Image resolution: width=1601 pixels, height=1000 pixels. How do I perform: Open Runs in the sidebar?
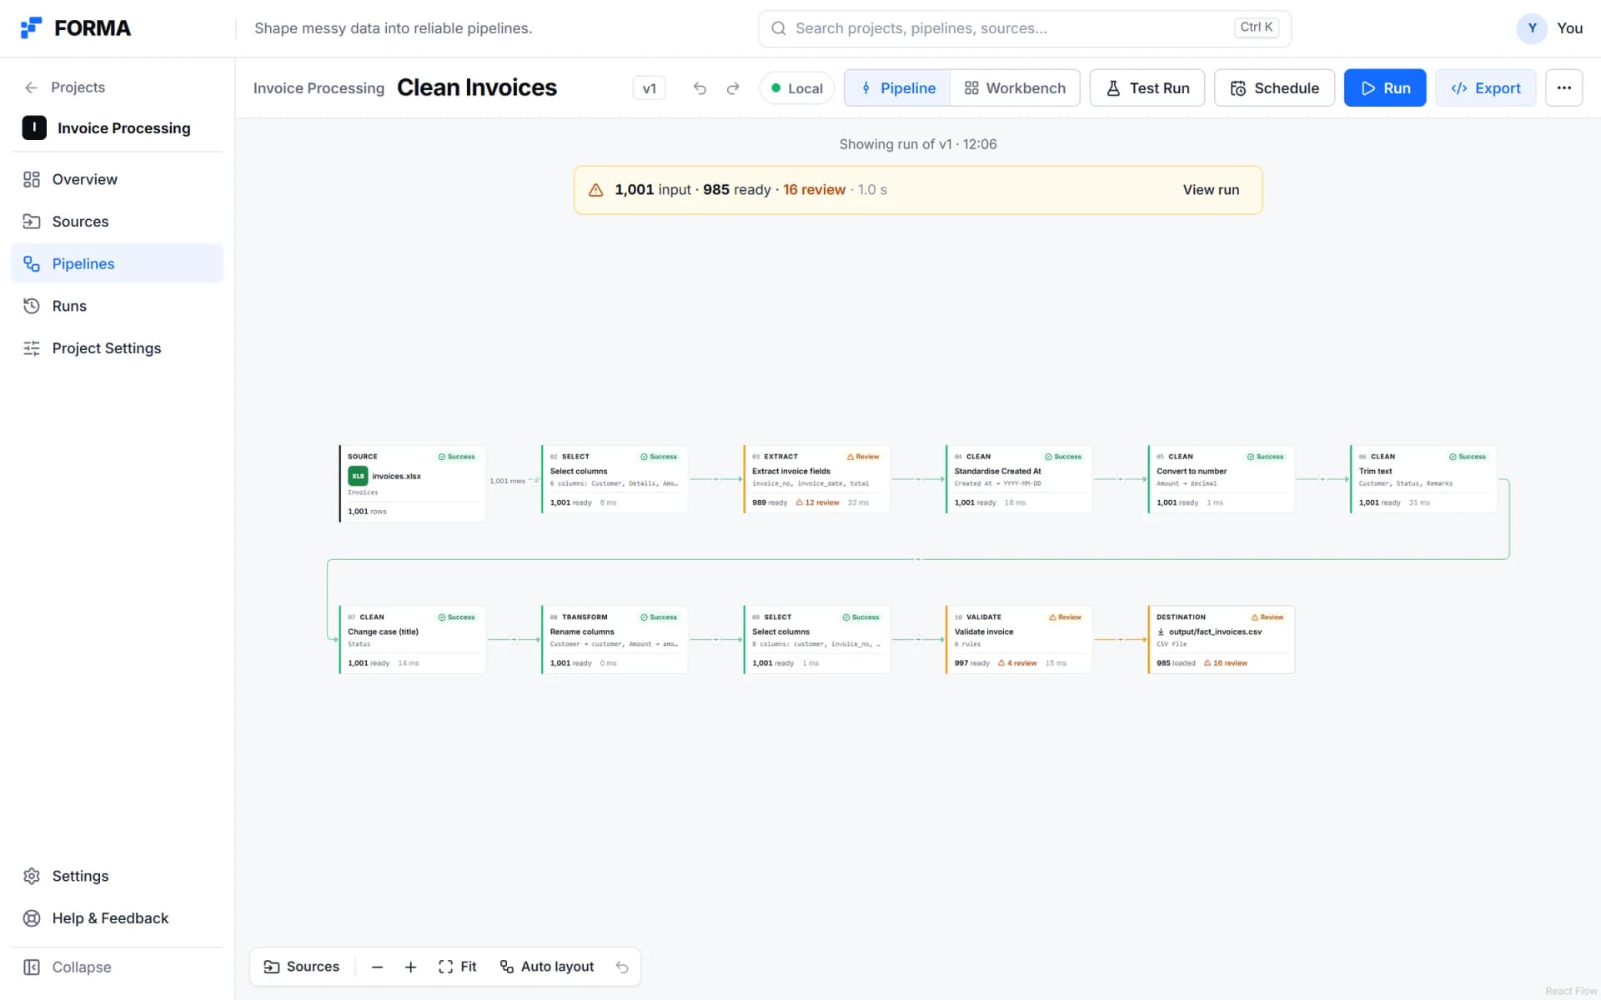[117, 306]
